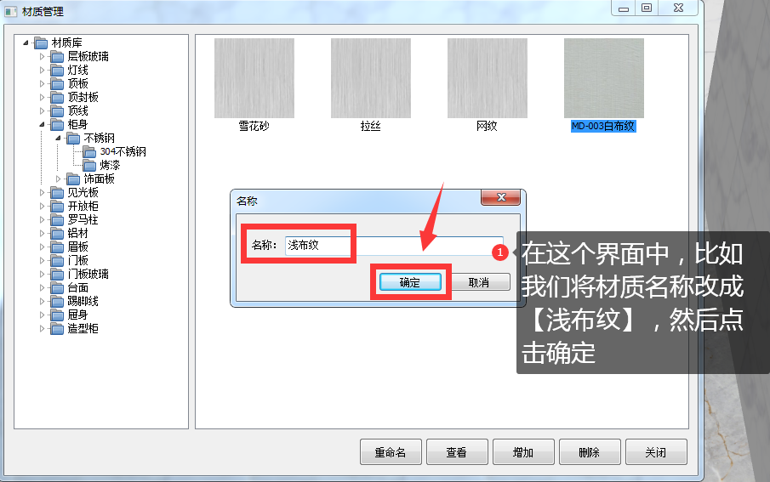Click the 顶封板 folder icon
The image size is (770, 482).
tap(57, 98)
